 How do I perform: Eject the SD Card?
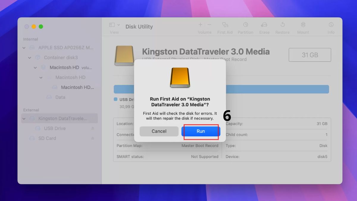[93, 138]
